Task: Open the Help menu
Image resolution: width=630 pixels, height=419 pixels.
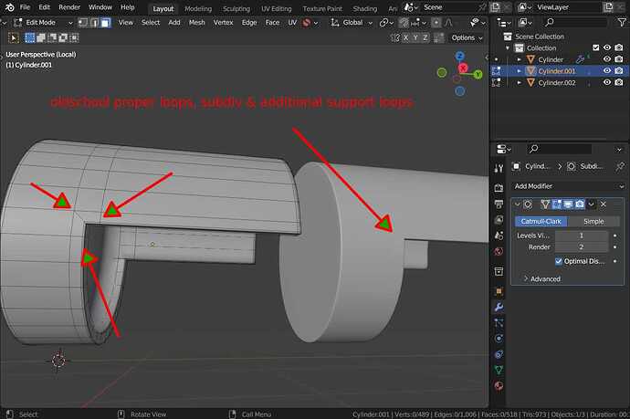Action: click(x=127, y=7)
